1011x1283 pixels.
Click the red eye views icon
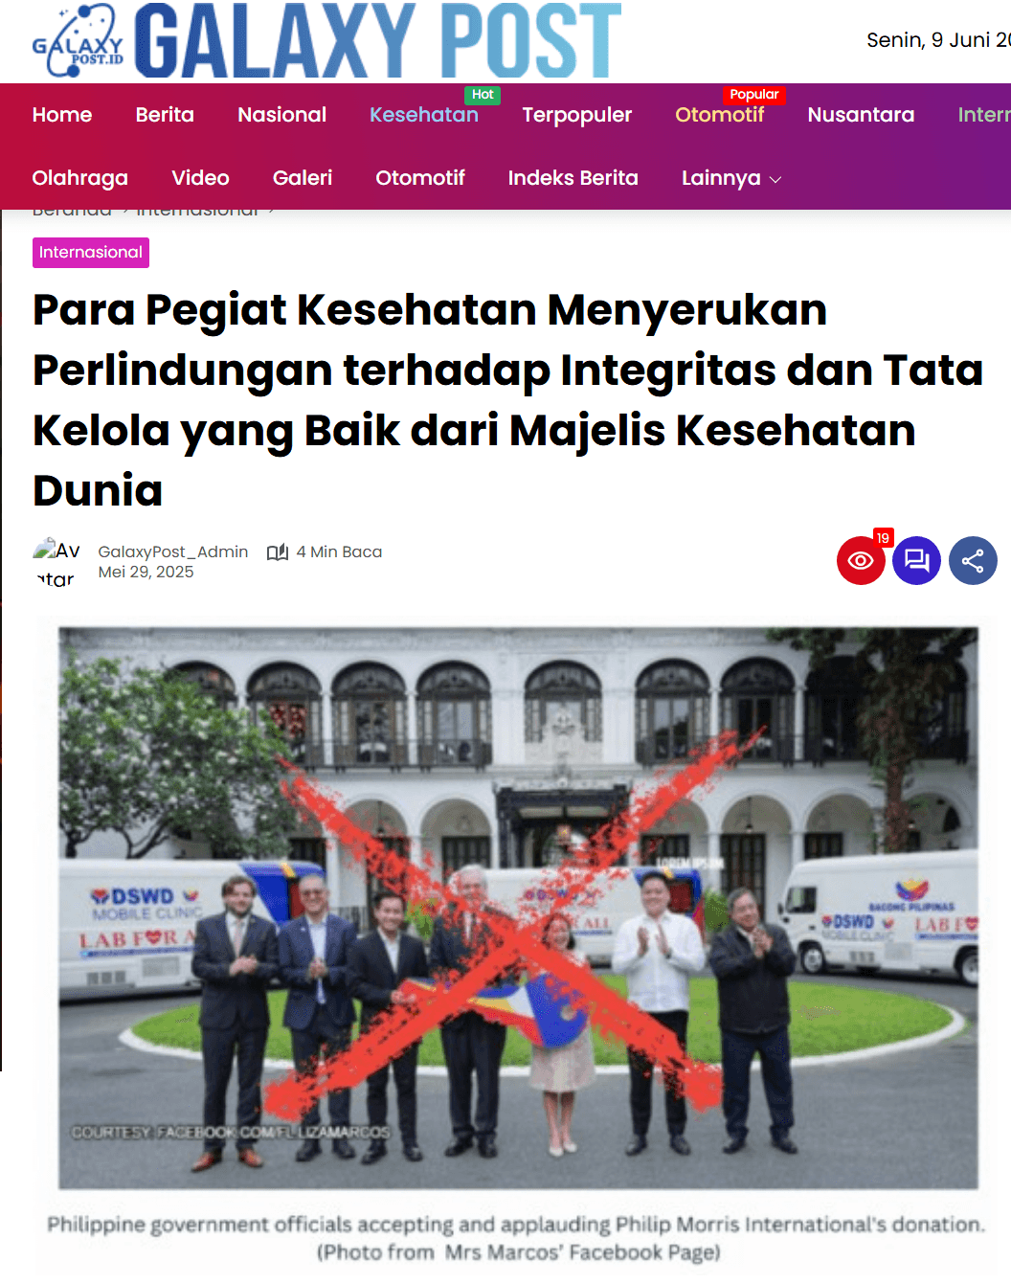coord(861,560)
